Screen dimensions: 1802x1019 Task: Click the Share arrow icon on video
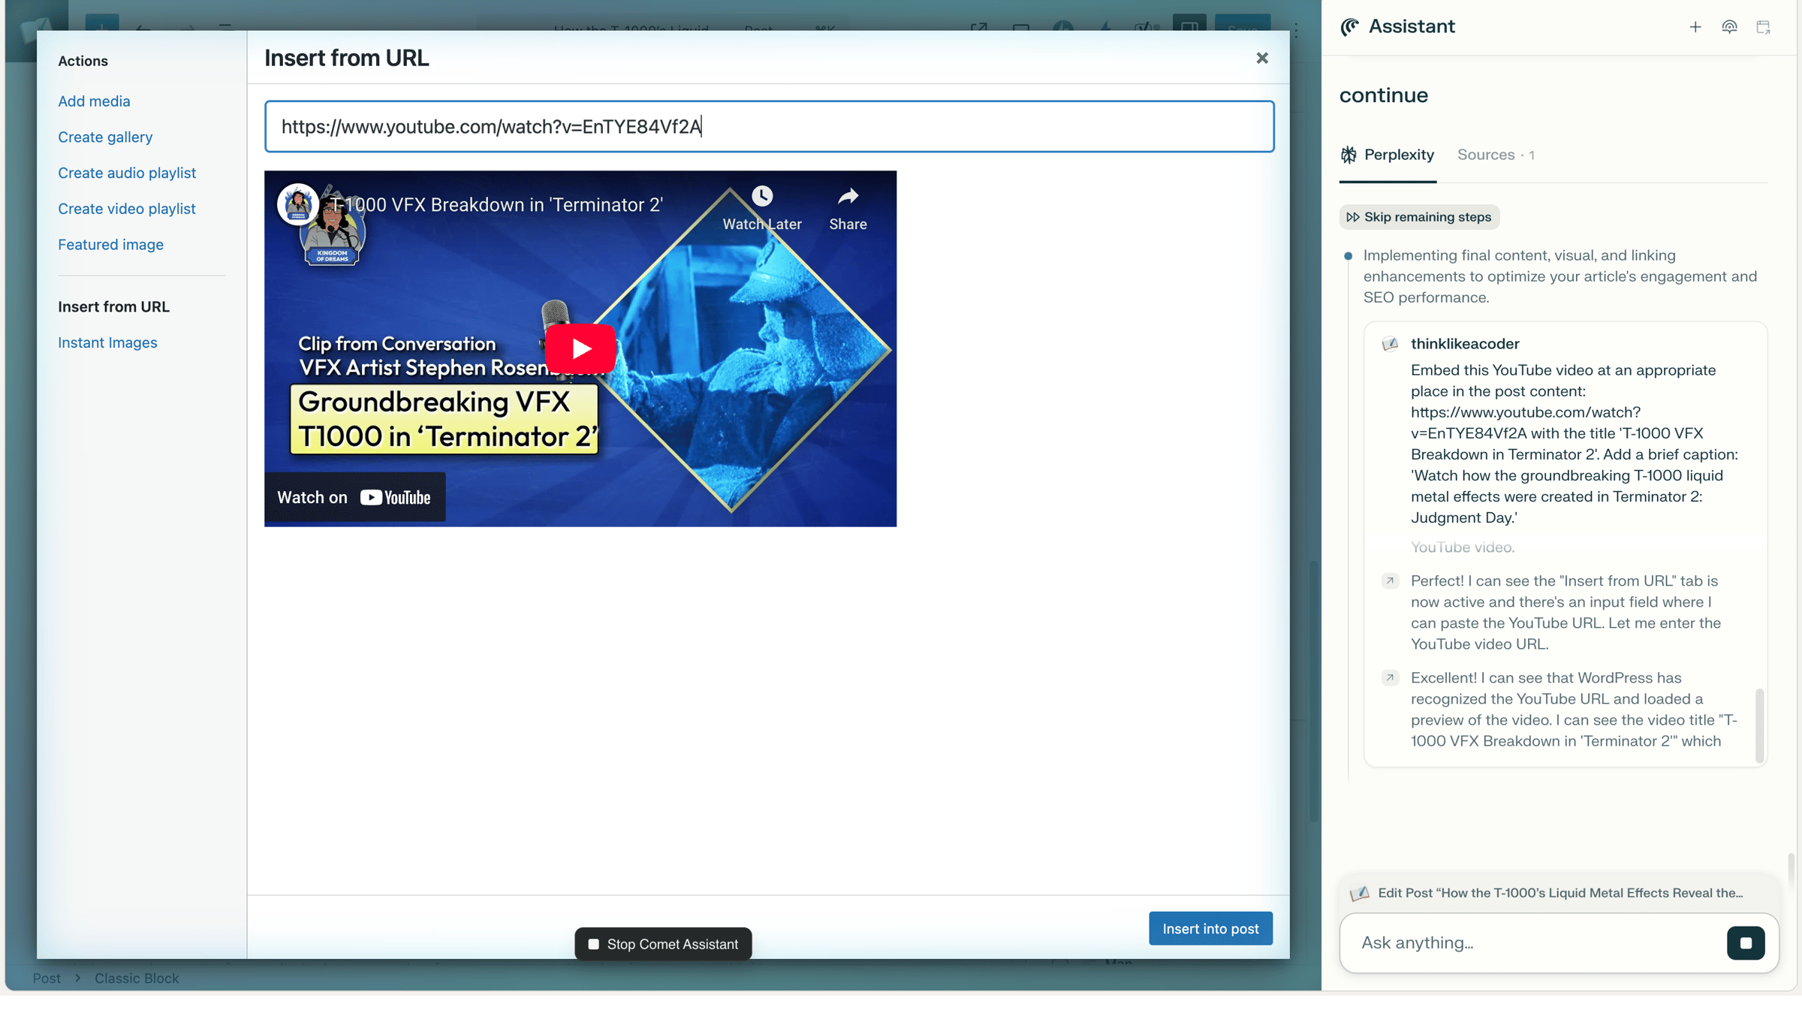(848, 197)
